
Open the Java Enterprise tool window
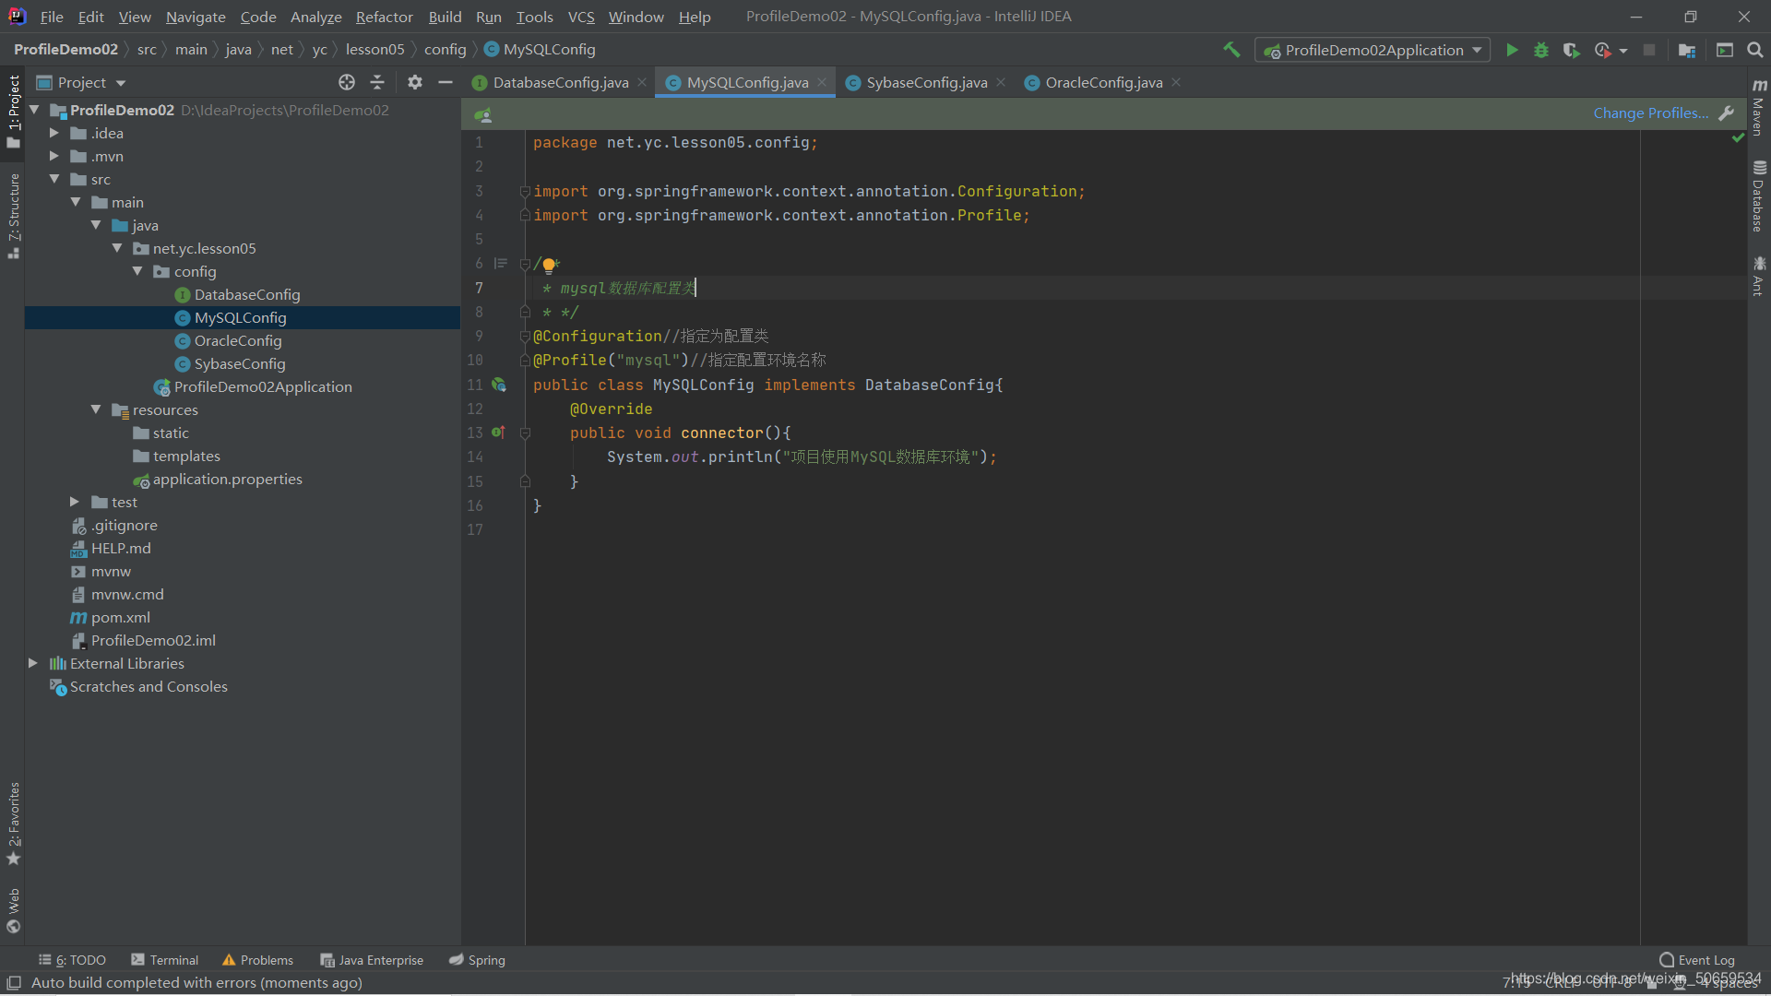(x=372, y=960)
